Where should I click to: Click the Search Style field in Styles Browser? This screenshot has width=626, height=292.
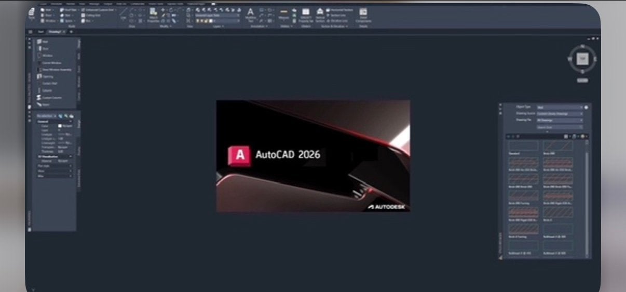click(560, 127)
